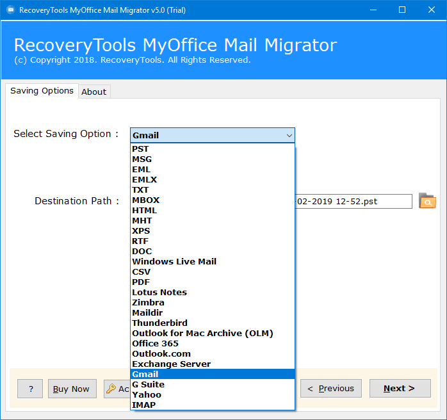The width and height of the screenshot is (447, 420).
Task: Pick Outlook.com in the list
Action: pyautogui.click(x=213, y=354)
